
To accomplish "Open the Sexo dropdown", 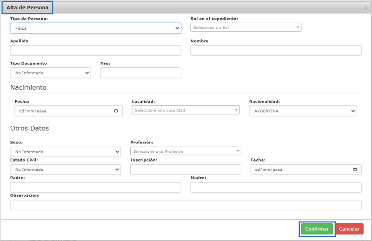I will (65, 152).
